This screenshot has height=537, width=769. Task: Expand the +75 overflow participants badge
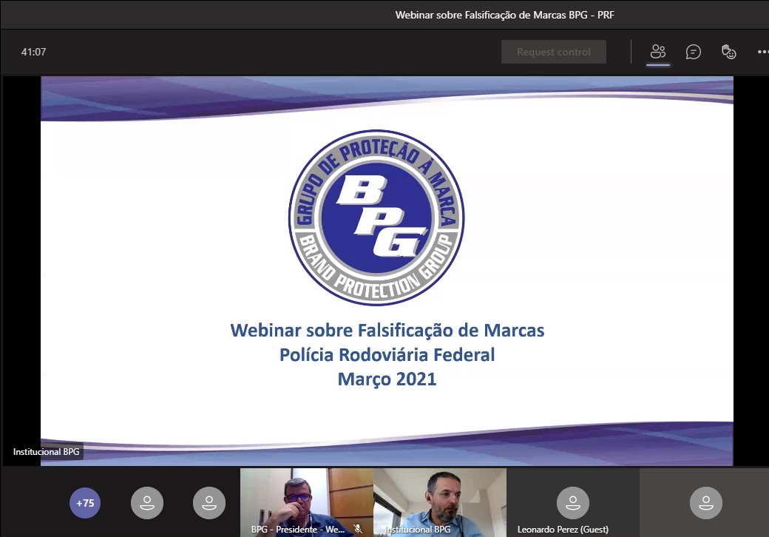pos(86,503)
